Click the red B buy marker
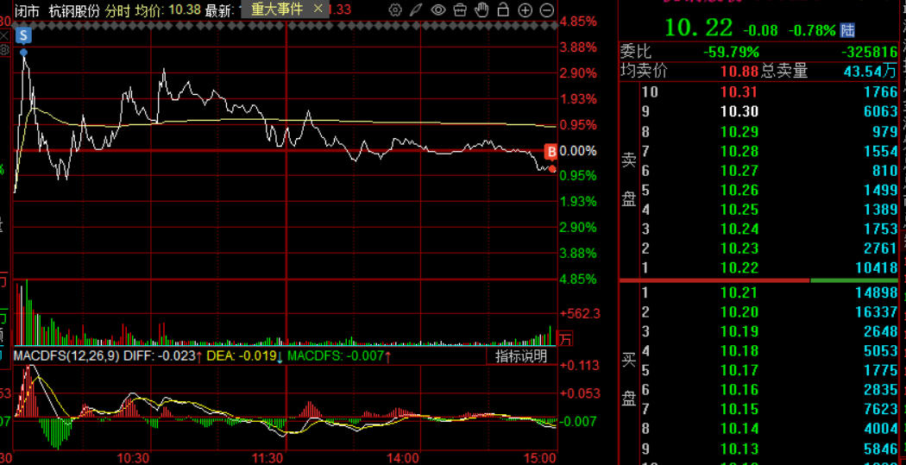Image resolution: width=906 pixels, height=465 pixels. click(551, 152)
